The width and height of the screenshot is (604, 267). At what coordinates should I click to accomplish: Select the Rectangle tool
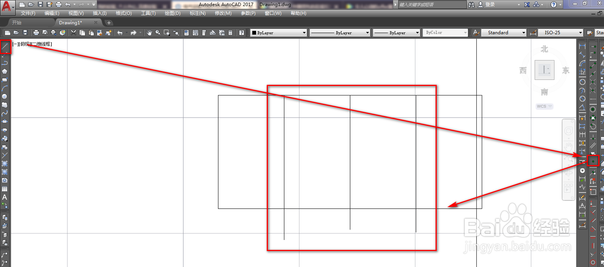coord(5,79)
